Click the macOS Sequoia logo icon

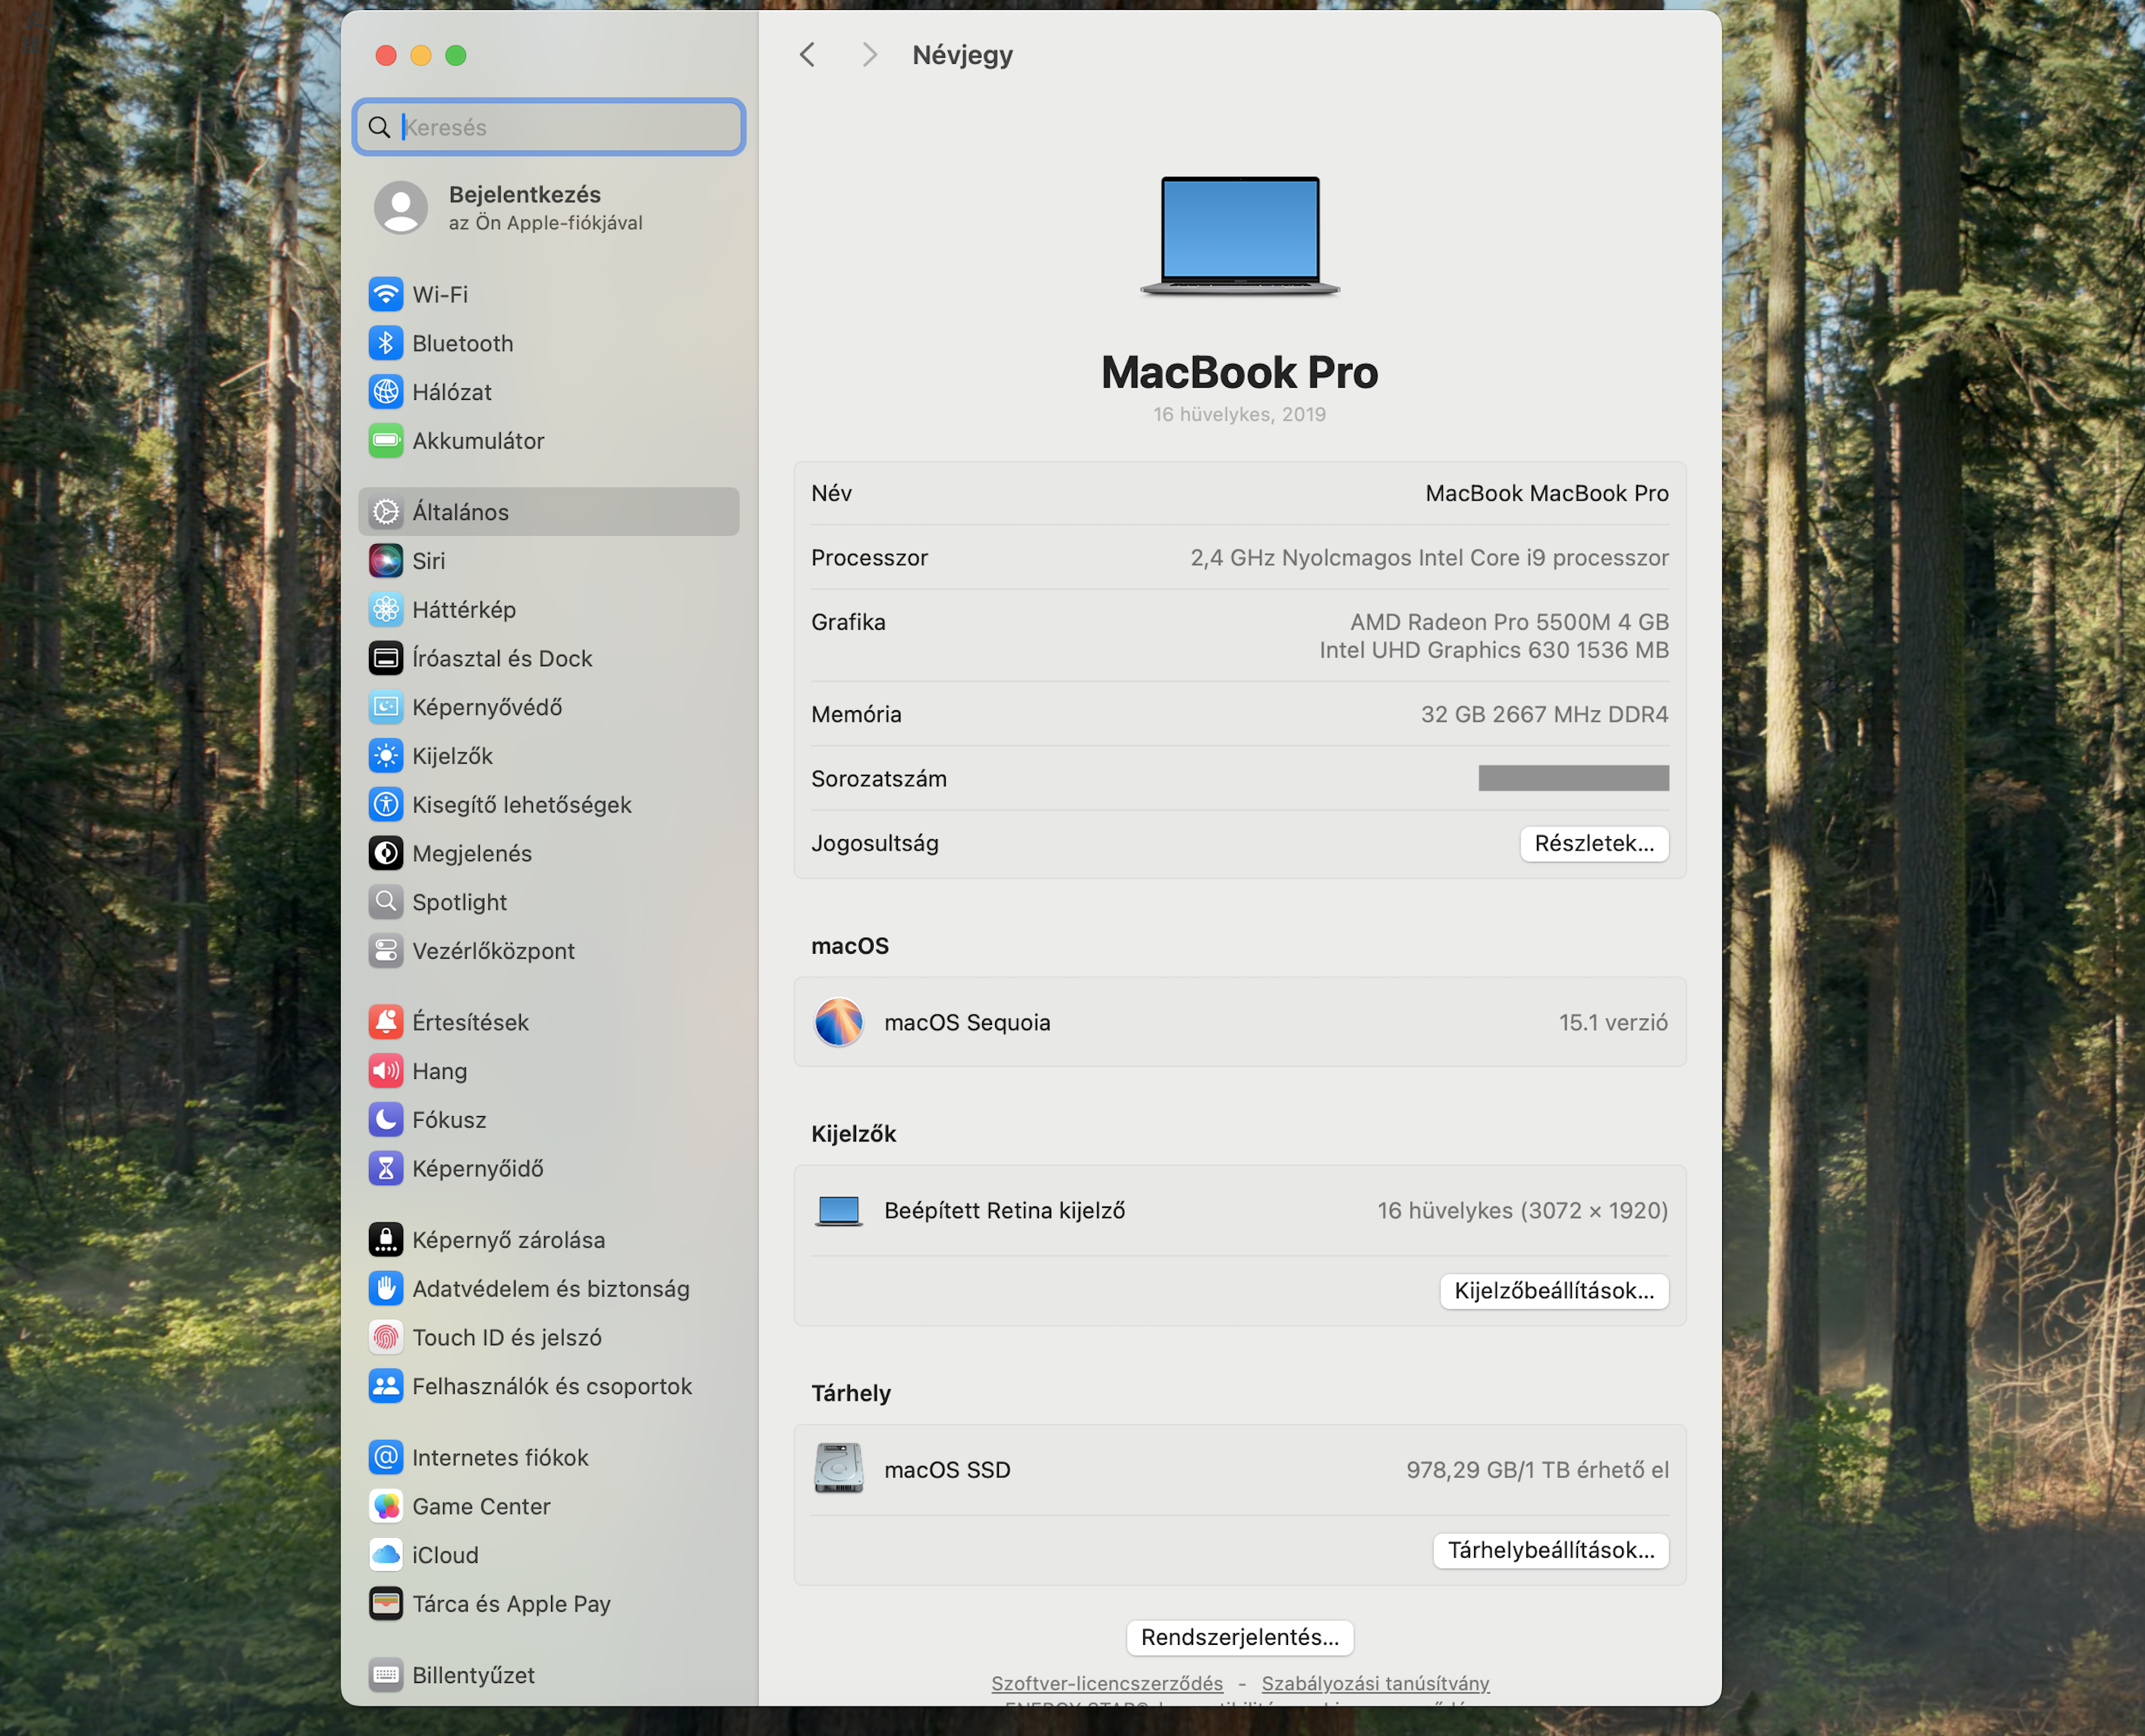tap(839, 1022)
